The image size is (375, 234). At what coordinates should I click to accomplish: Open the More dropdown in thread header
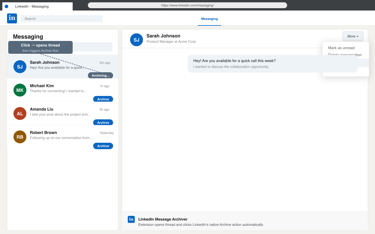[x=353, y=36]
